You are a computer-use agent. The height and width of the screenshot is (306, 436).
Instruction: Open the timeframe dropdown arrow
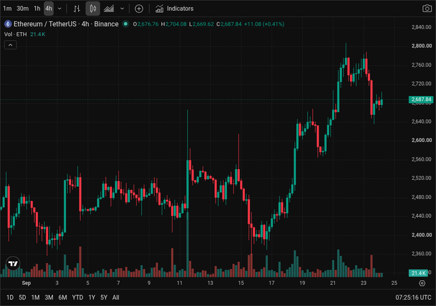click(x=60, y=8)
